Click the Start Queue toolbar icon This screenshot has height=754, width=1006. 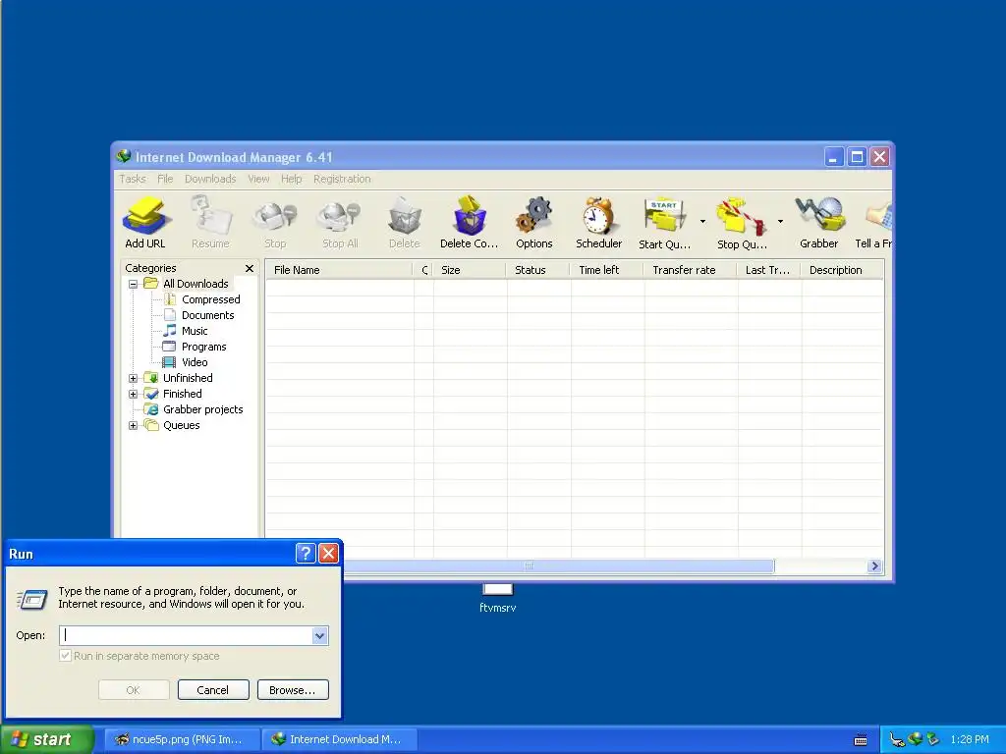[x=665, y=223]
